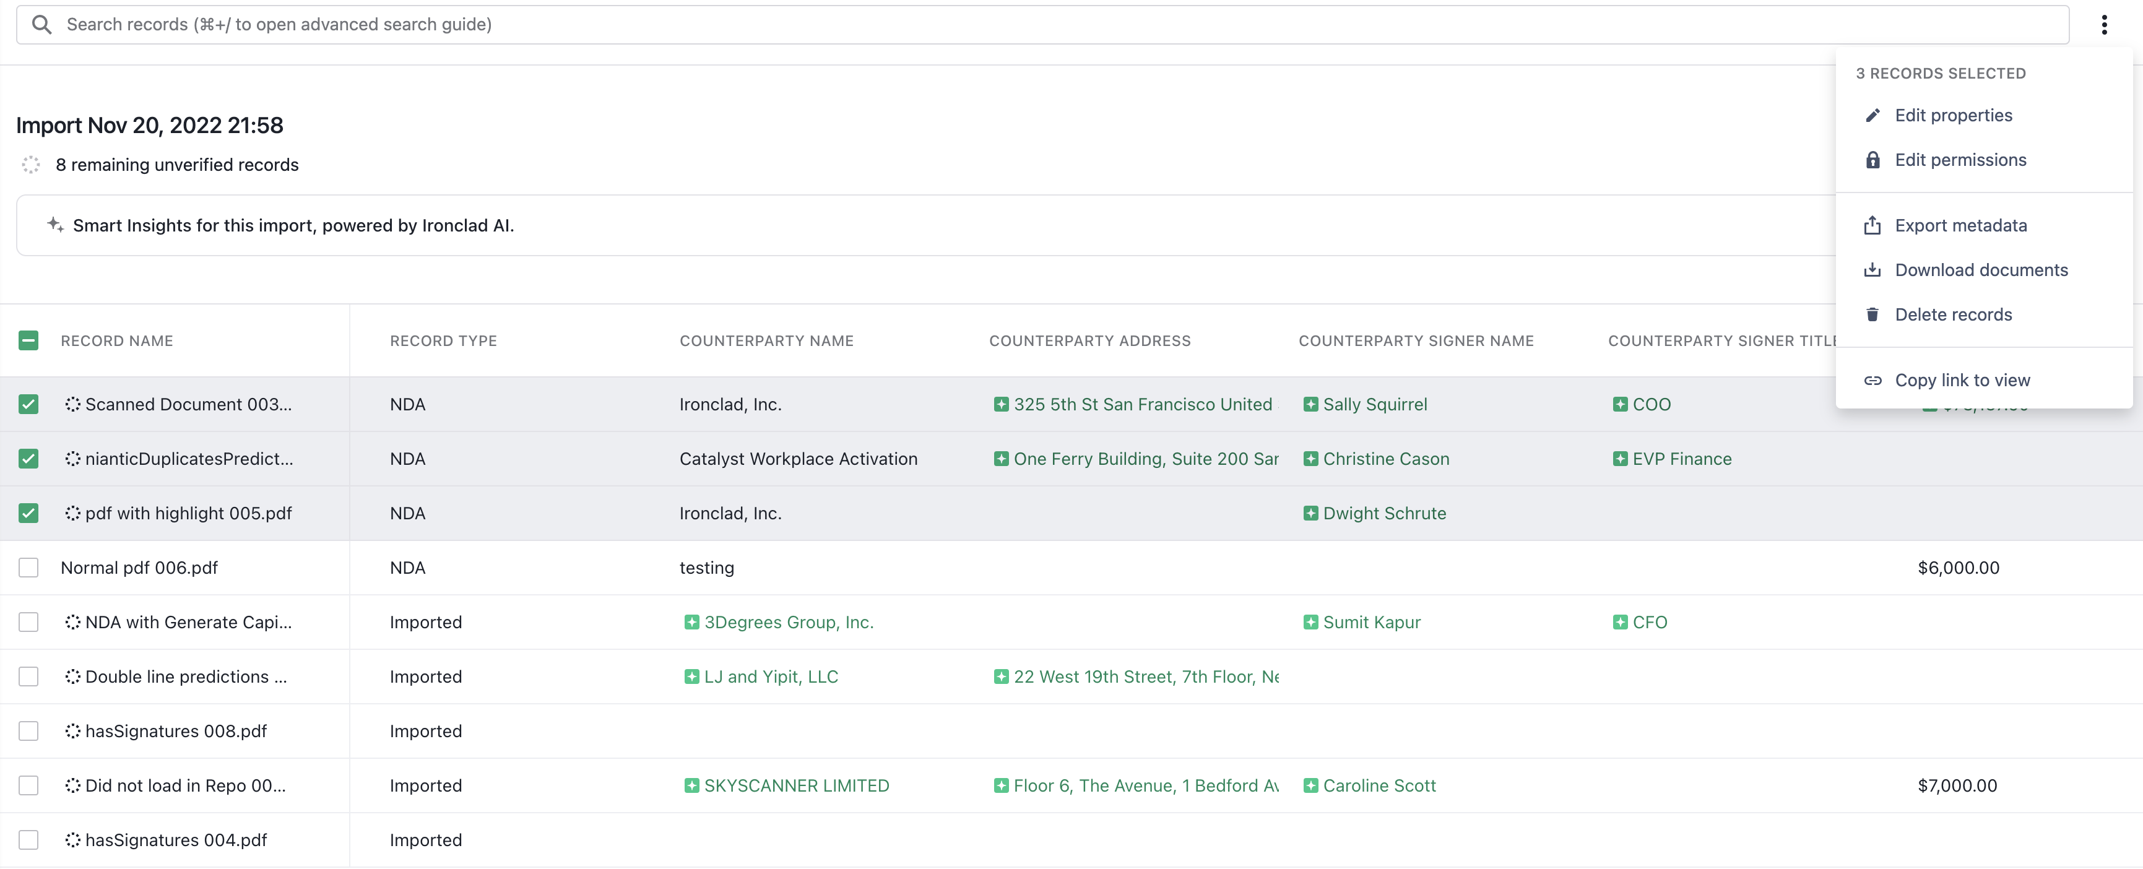Viewport: 2143px width, 869px height.
Task: Open the Normal pdf 006.pdf record
Action: tap(139, 567)
